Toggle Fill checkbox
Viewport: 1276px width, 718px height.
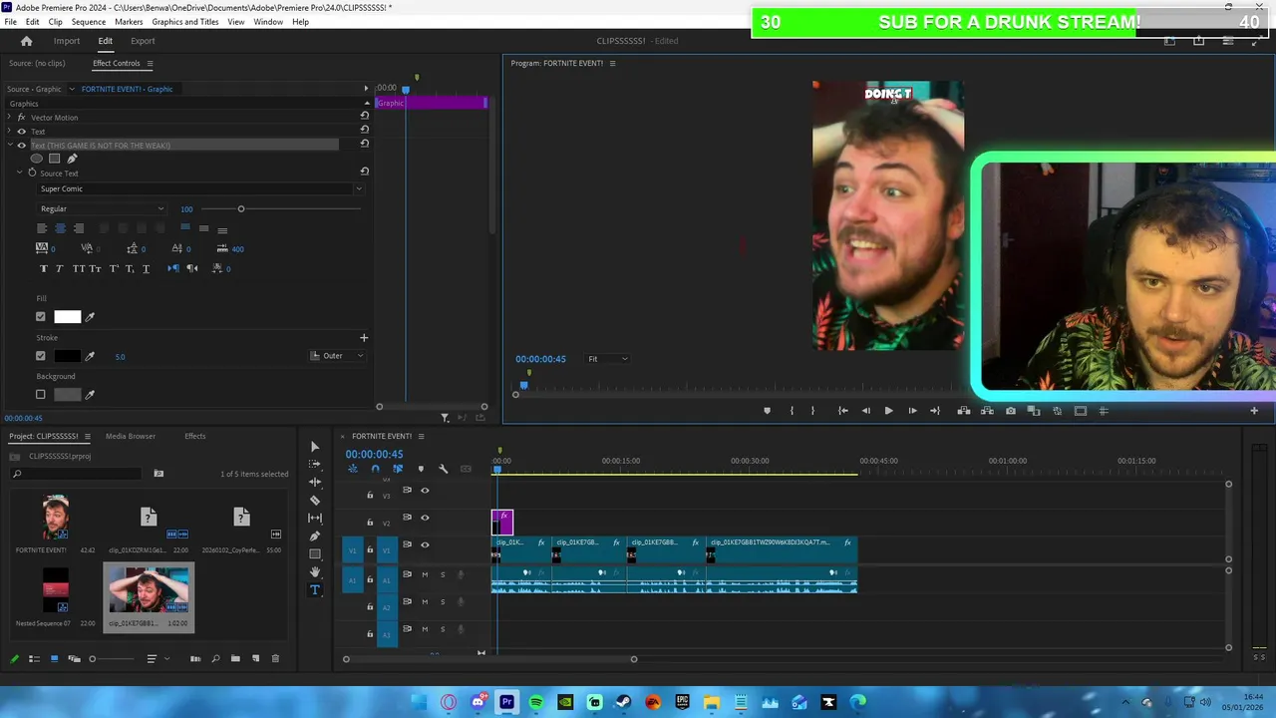pos(41,317)
